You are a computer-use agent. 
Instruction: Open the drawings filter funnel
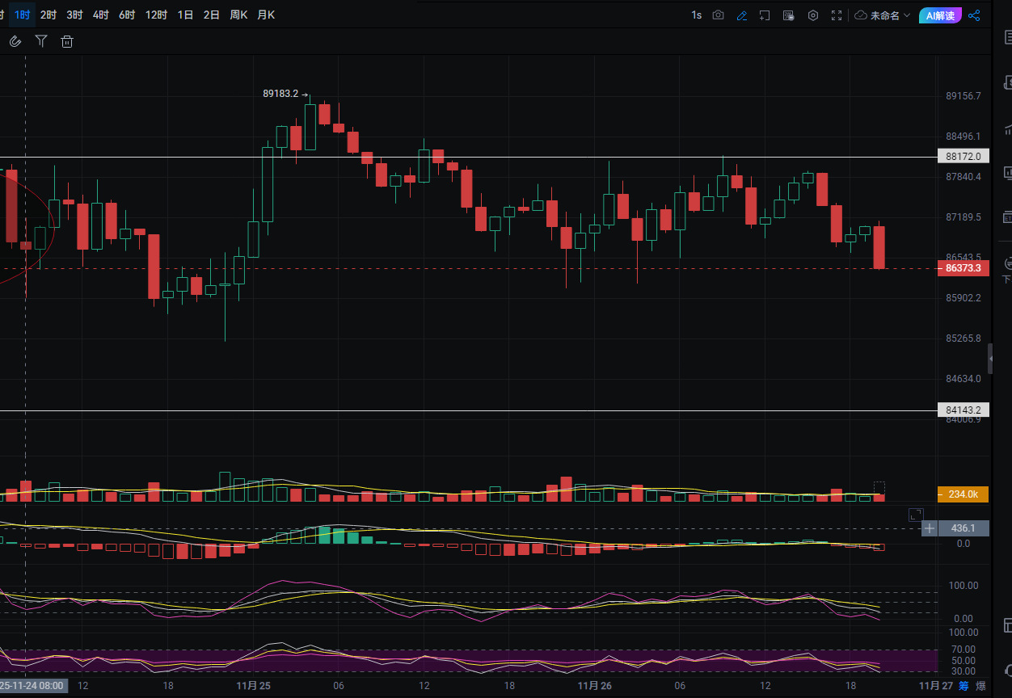tap(41, 41)
